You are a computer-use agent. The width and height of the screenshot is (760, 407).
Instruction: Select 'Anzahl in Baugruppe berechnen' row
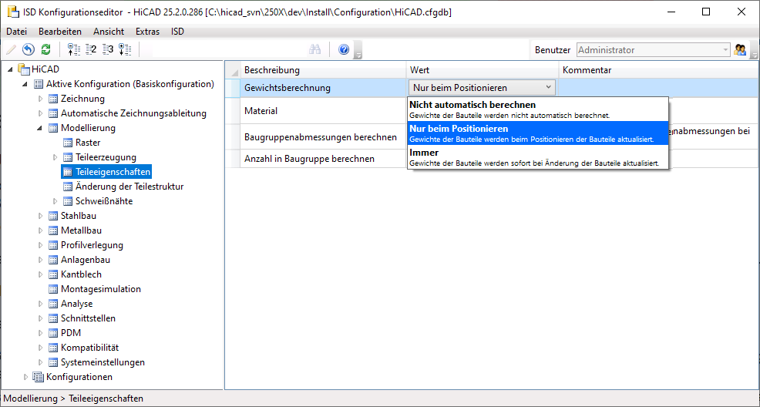pyautogui.click(x=323, y=159)
